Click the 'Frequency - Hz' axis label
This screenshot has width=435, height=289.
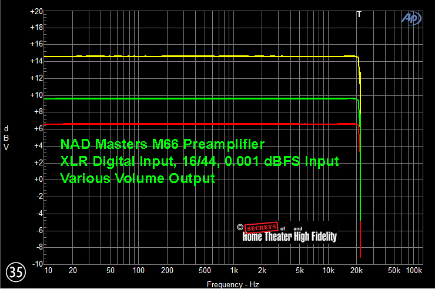click(x=233, y=284)
